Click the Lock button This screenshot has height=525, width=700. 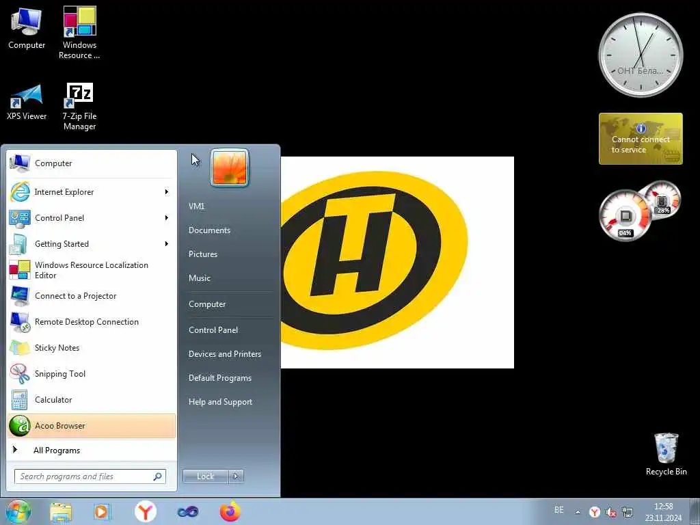pyautogui.click(x=205, y=476)
